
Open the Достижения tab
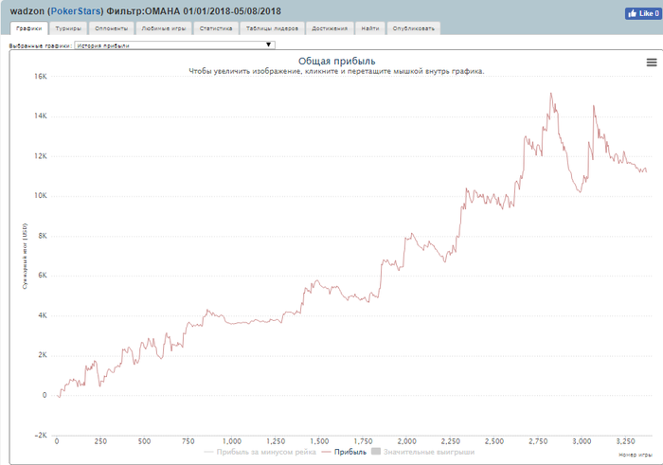[330, 28]
